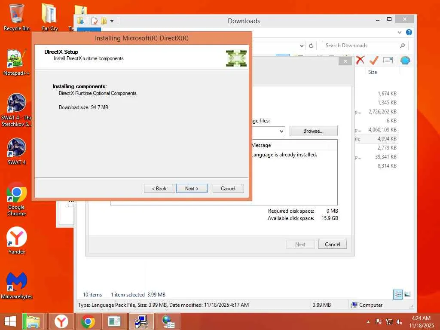Click the email toolbar icon in Downloads
The height and width of the screenshot is (330, 440).
388,60
